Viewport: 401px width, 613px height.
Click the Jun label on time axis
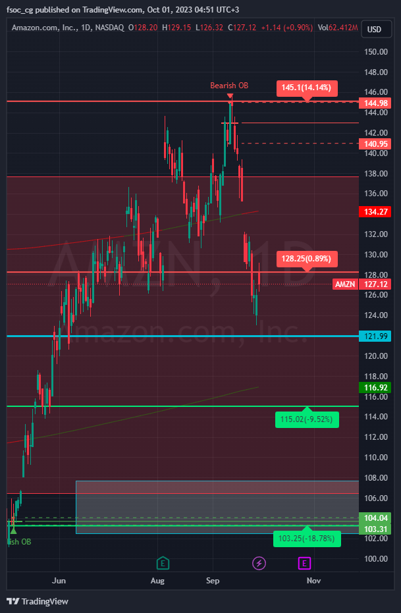(x=59, y=581)
